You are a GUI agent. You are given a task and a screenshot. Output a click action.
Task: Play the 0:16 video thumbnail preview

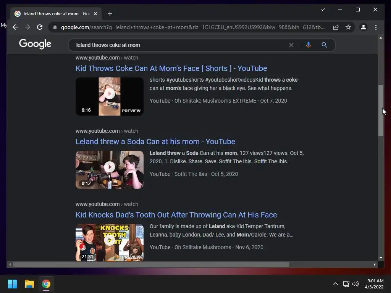[x=110, y=97]
